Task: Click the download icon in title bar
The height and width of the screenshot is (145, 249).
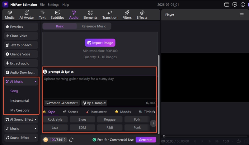Action: [243, 5]
